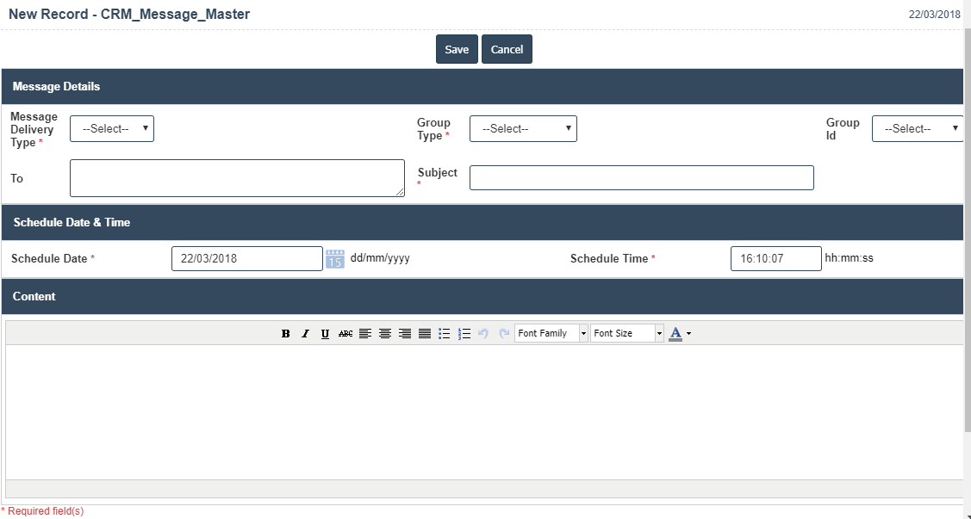Click the hh:mm:ss format hint
The image size is (971, 519).
(x=849, y=258)
